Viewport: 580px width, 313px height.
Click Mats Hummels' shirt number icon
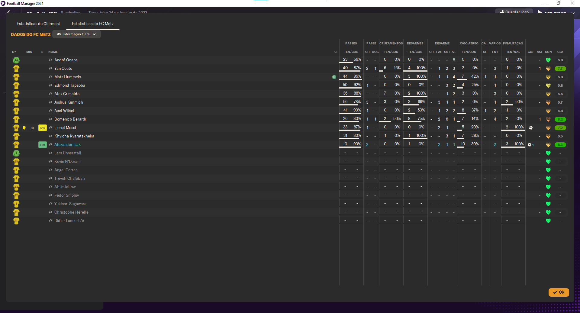click(x=16, y=77)
